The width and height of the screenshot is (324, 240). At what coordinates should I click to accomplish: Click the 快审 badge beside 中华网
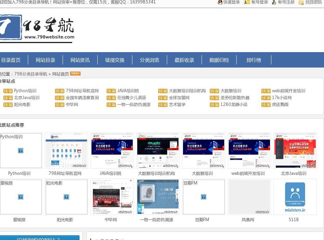(60, 105)
